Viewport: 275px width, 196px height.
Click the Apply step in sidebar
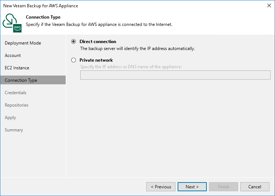tap(10, 118)
